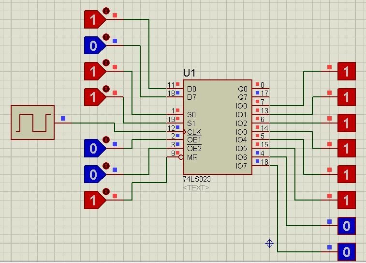Click the IO7 pin name

[x=242, y=166]
